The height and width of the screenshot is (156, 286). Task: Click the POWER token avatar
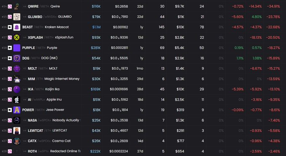(17, 110)
